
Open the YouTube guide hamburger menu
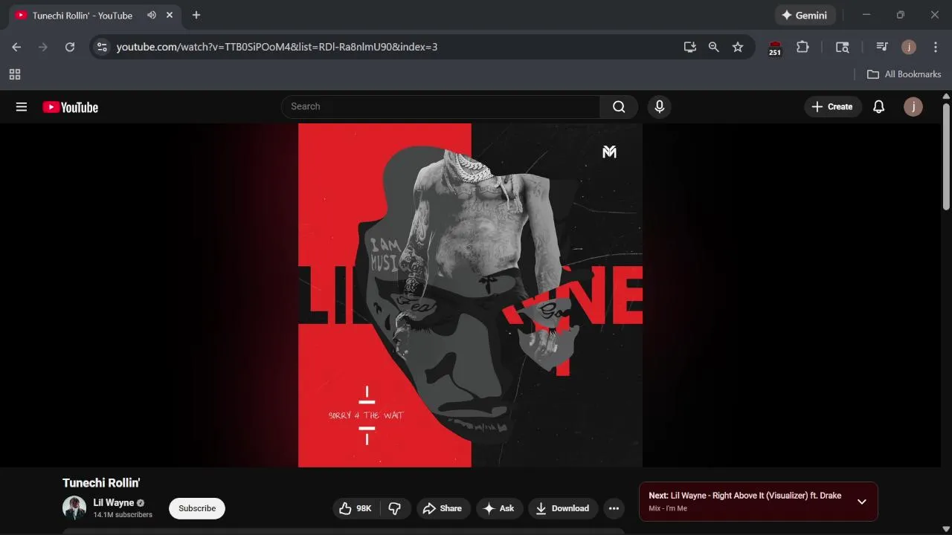pos(22,107)
